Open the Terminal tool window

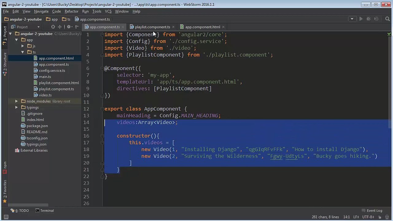click(45, 211)
